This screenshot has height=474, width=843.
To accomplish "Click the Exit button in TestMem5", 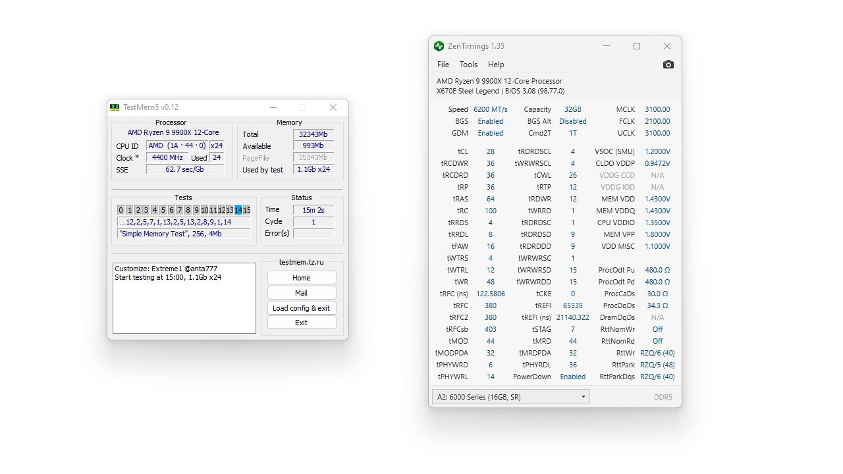I will [301, 322].
